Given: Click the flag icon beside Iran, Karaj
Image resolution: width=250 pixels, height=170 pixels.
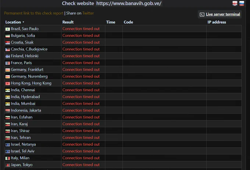Looking at the screenshot, I should coord(8,124).
